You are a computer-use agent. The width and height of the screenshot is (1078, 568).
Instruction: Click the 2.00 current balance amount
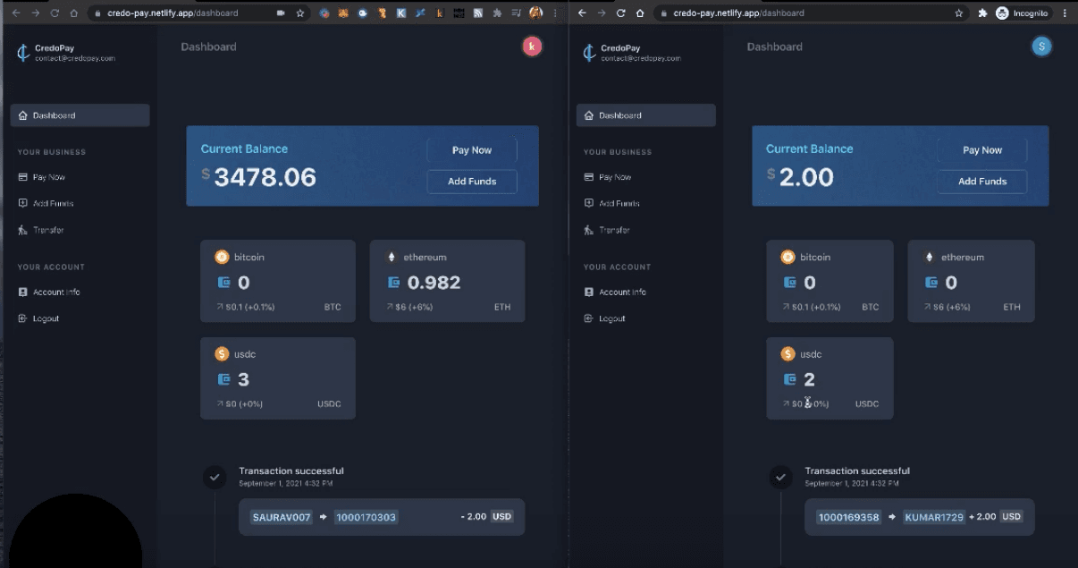click(x=806, y=177)
